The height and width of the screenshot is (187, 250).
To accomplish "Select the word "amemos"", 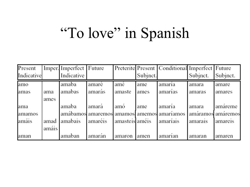I will point(147,114).
